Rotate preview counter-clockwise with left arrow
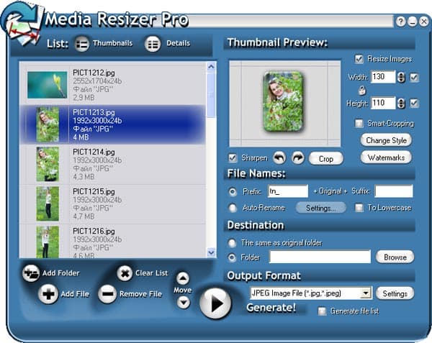Viewport: 432px width, 343px height. [279, 158]
